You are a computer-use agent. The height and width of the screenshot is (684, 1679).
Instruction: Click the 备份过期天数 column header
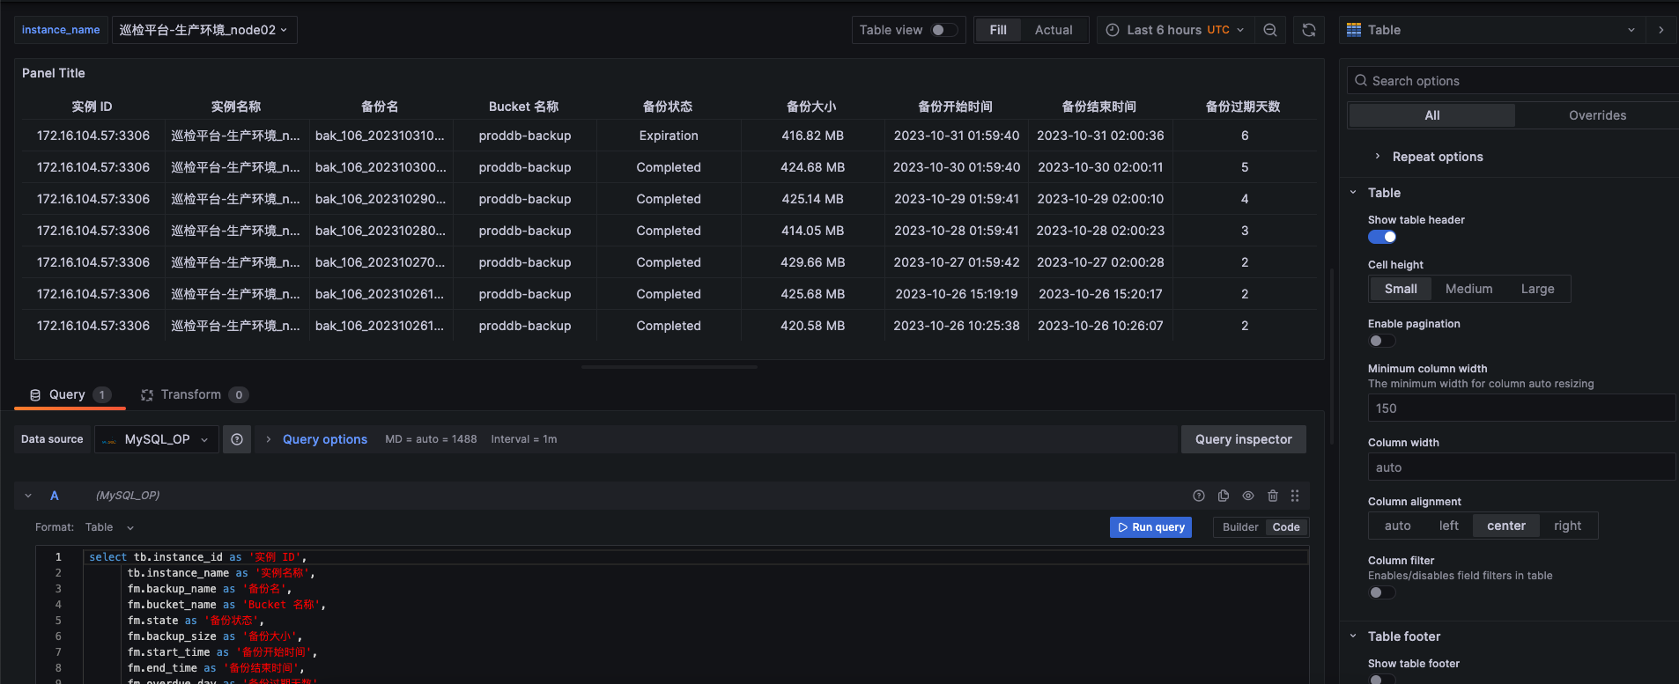(1243, 107)
